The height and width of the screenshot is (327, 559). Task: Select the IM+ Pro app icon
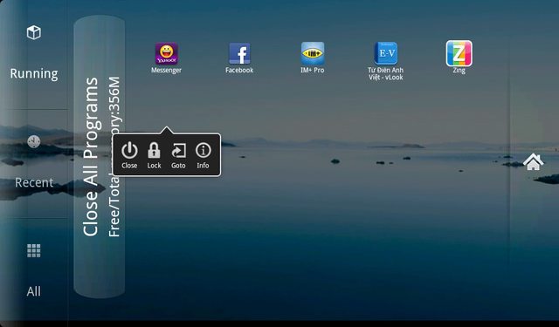[313, 53]
